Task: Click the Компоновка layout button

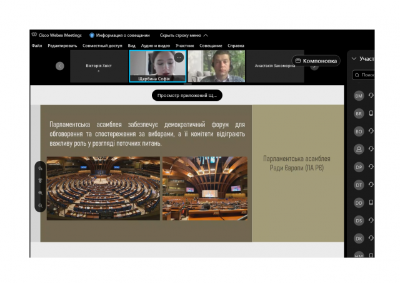Action: [x=316, y=61]
